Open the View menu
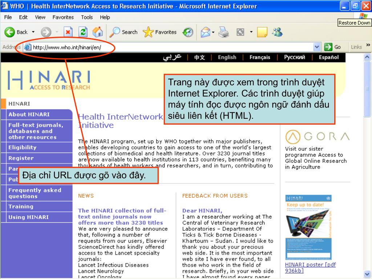 tap(40, 17)
